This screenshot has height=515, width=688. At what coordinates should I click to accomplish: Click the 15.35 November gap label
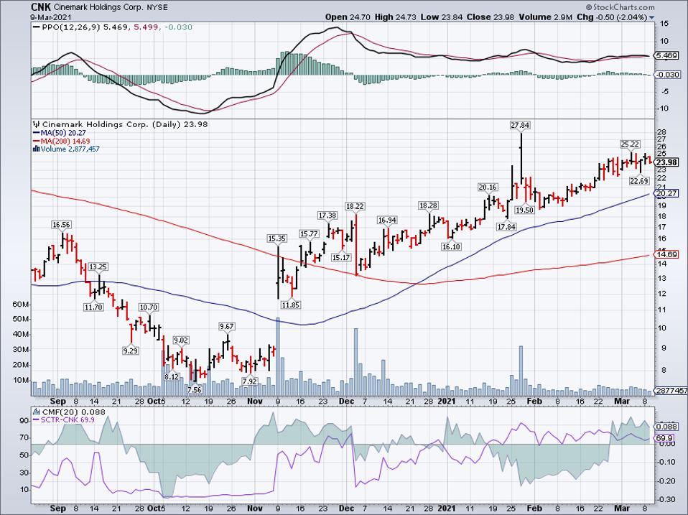point(277,238)
